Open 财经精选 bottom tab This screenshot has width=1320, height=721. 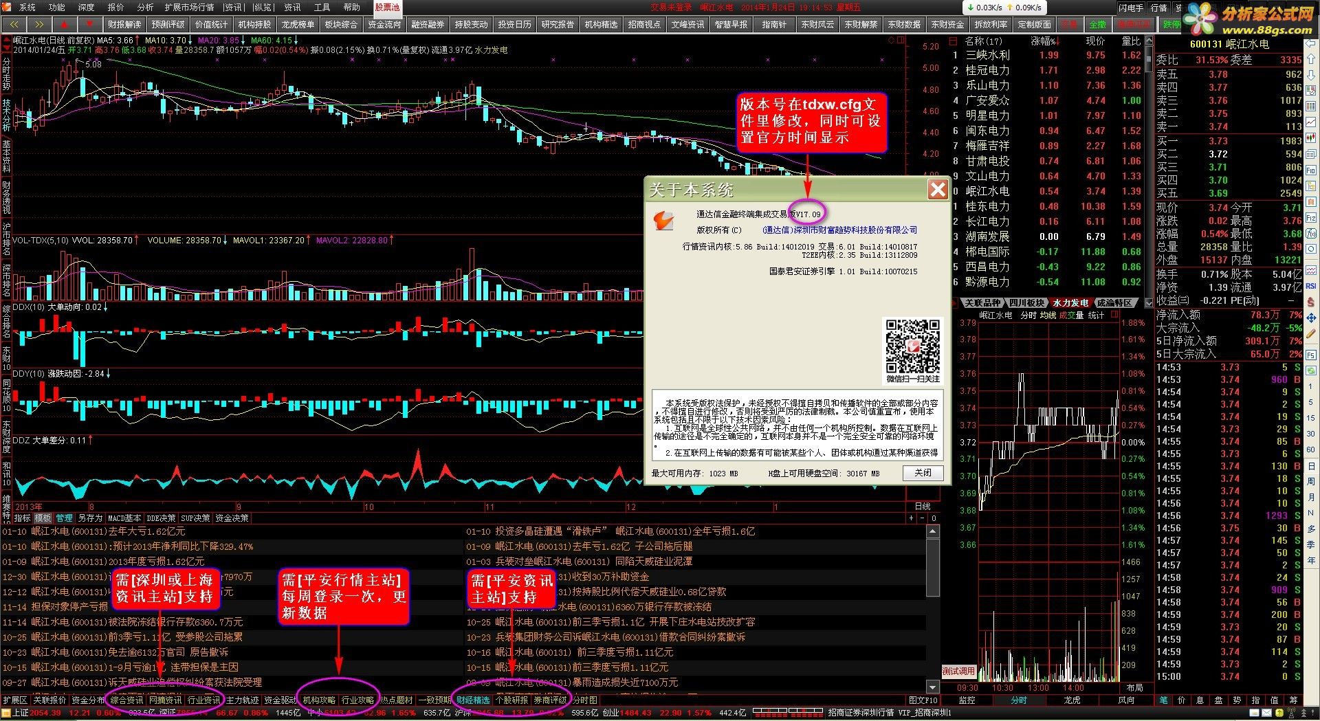point(473,700)
